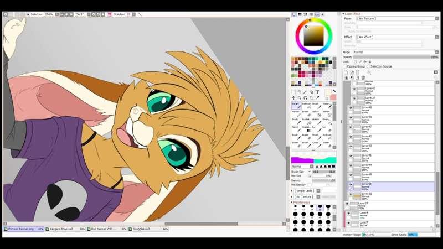Screen dimensions: 443x249
Task: Choose the Bucket fill tool
Action: (x=307, y=121)
